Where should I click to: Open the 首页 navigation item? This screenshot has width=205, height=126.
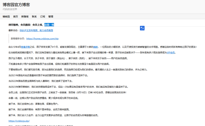point(16,17)
